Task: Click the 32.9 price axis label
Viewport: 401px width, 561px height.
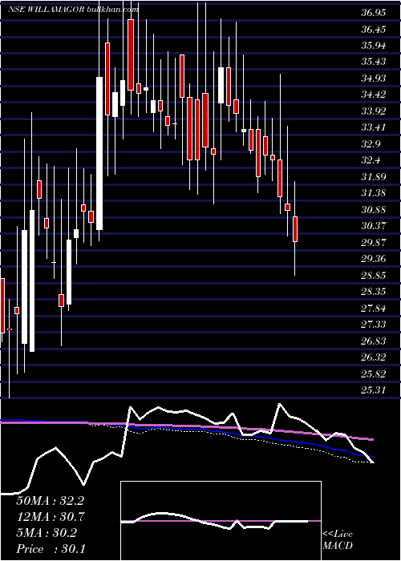Action: 371,143
